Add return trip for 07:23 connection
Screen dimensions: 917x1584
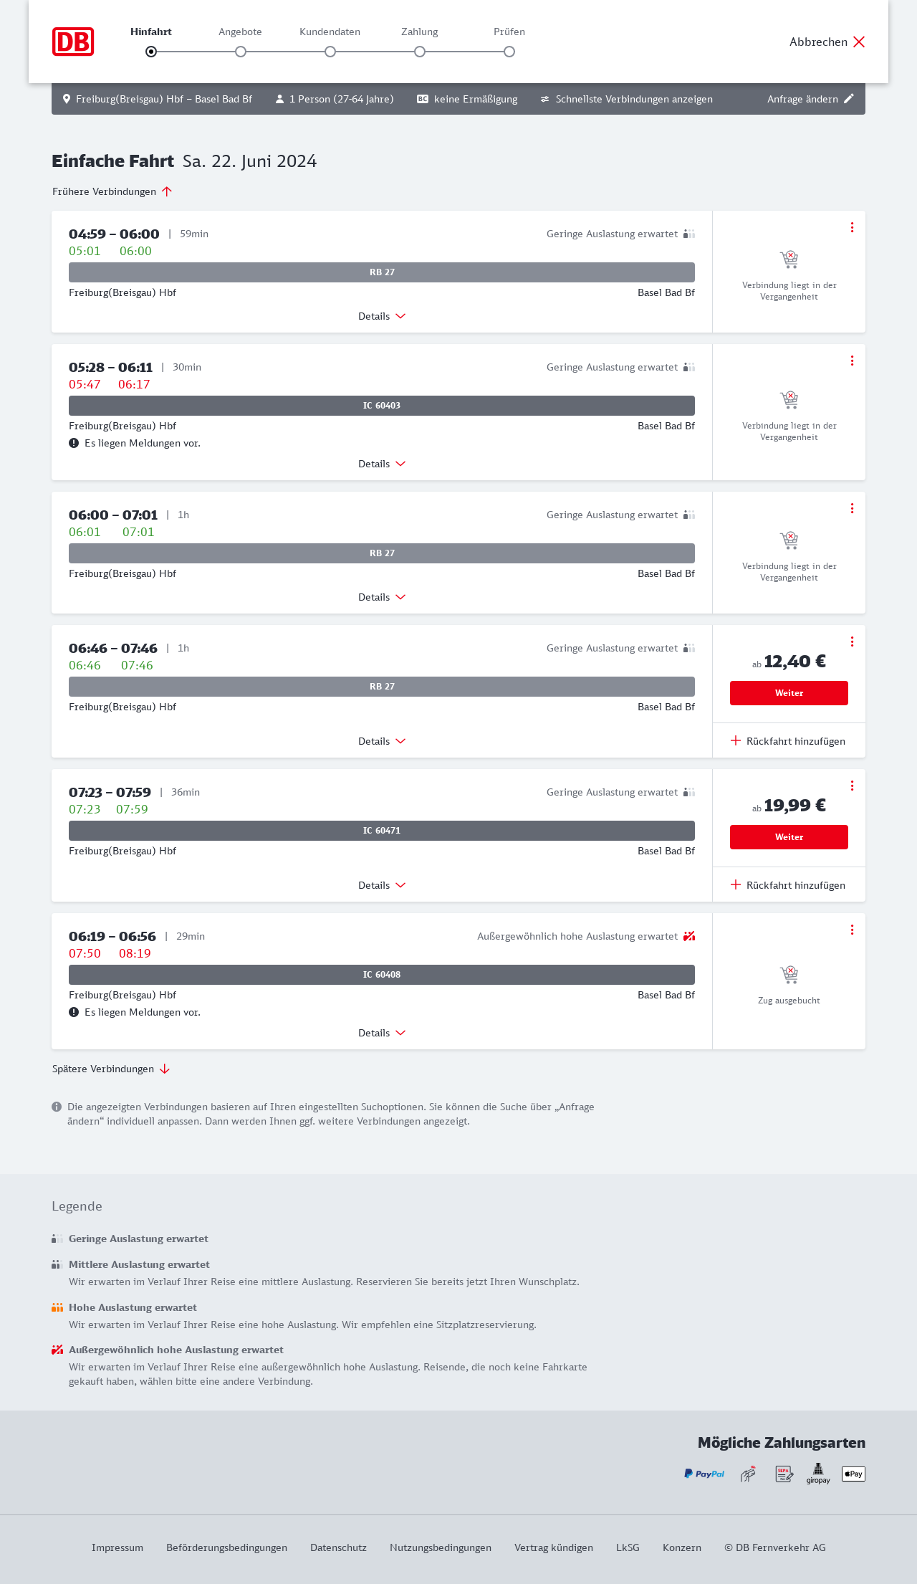[788, 885]
